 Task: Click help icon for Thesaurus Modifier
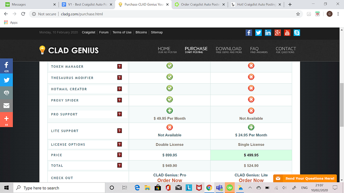click(x=120, y=77)
